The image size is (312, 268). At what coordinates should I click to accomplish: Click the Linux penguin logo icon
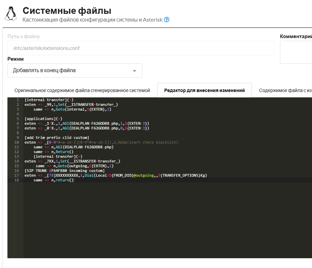[x=11, y=13]
